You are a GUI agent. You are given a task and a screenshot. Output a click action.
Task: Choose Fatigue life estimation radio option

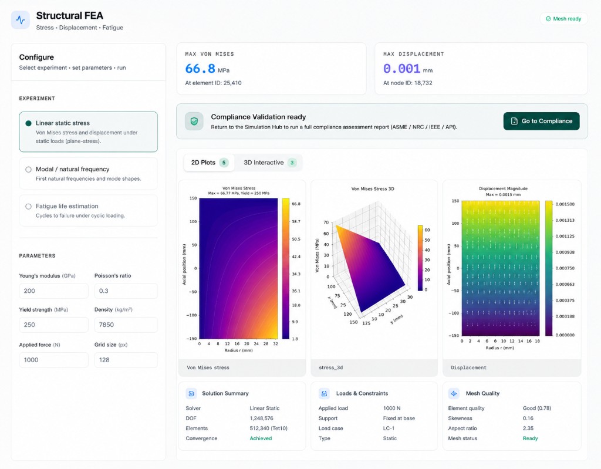pyautogui.click(x=28, y=206)
